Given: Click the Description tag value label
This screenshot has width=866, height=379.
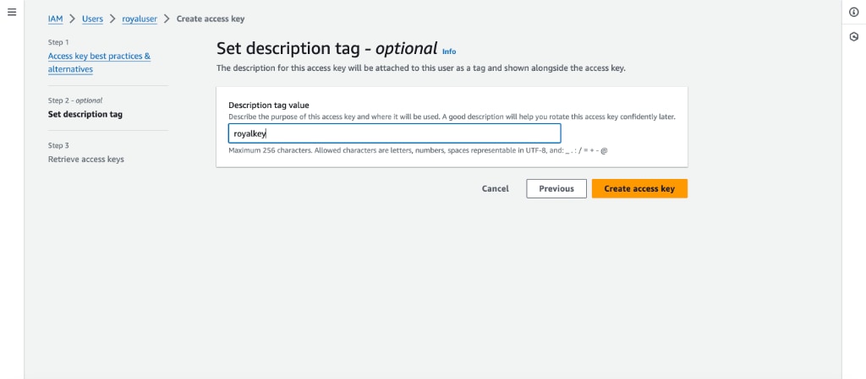Looking at the screenshot, I should 269,105.
